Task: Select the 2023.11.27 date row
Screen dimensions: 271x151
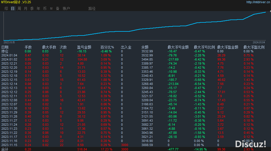Action: click(135, 121)
